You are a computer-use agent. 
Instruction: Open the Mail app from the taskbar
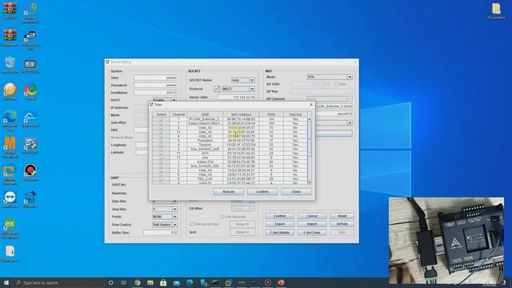coord(177,282)
